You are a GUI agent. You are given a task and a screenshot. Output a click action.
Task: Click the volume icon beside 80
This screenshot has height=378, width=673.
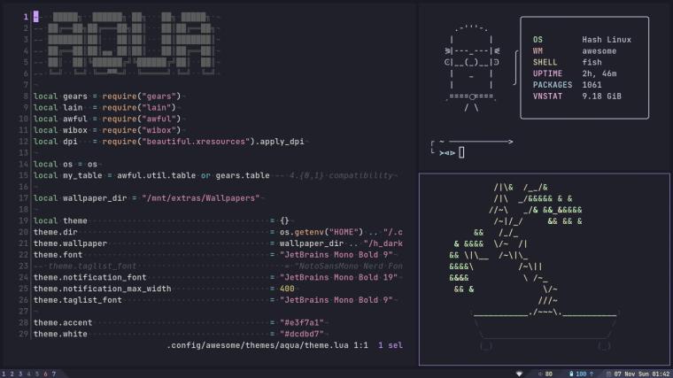[x=540, y=374]
